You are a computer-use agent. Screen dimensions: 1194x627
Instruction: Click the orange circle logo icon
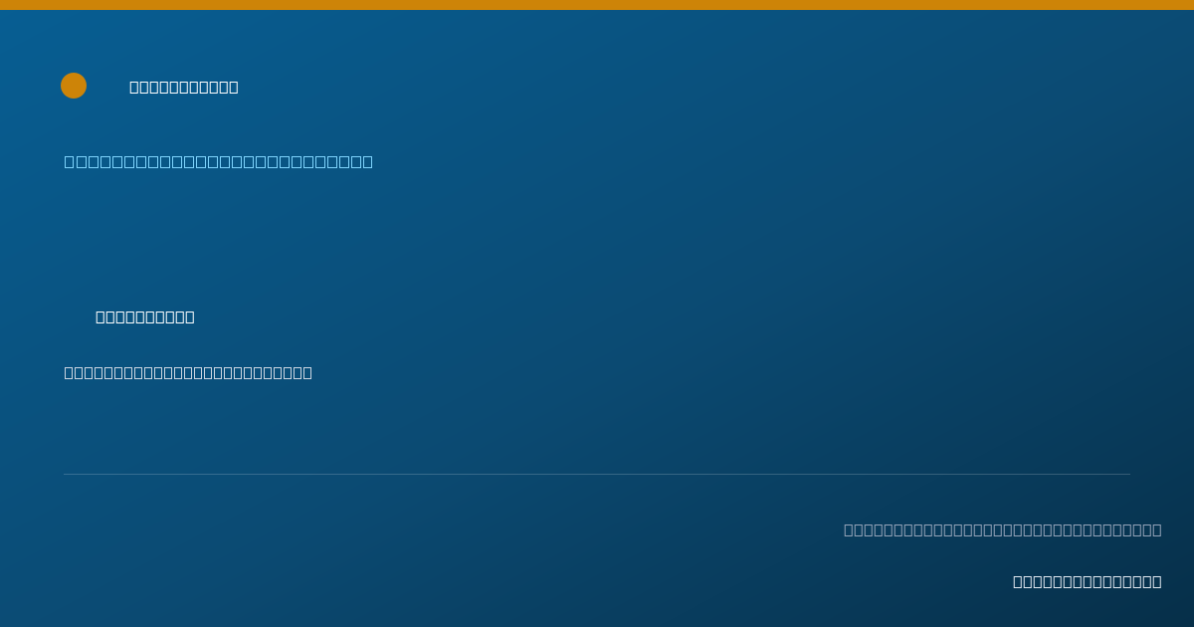74,86
